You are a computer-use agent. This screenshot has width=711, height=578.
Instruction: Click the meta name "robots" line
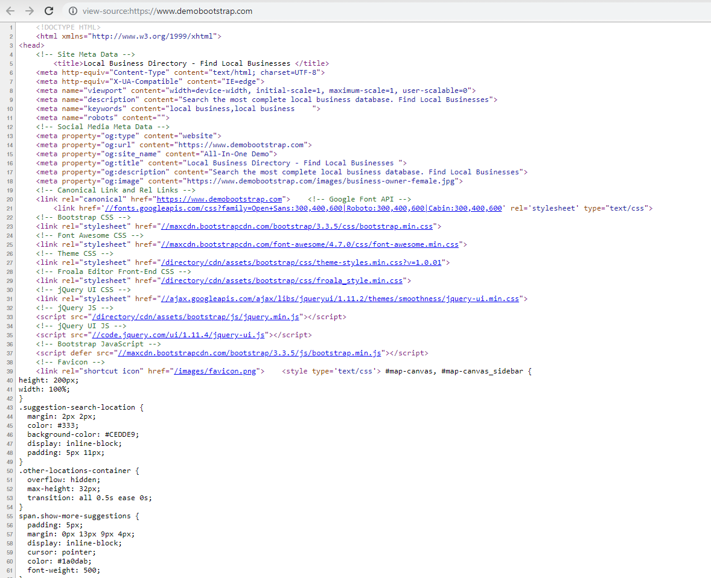tap(103, 118)
